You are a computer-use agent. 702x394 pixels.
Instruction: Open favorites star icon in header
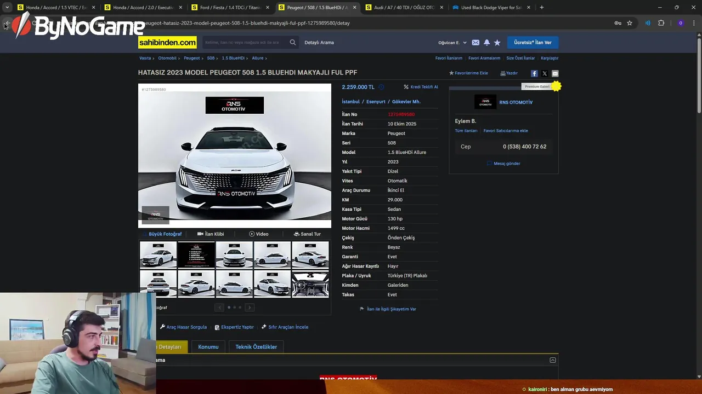(497, 42)
